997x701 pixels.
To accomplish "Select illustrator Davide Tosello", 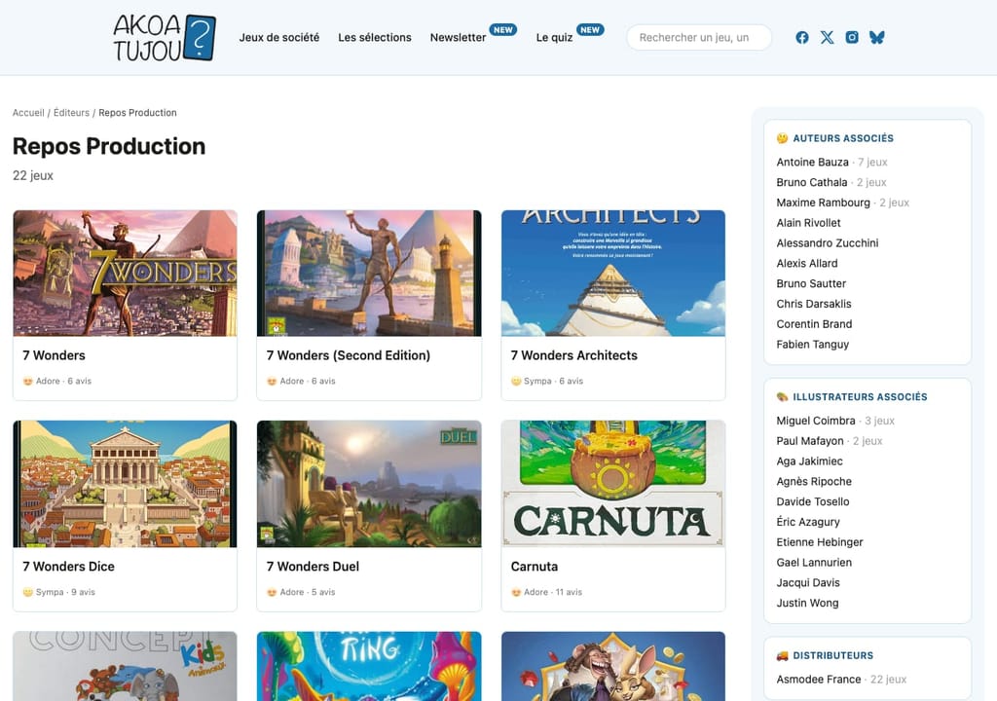I will (x=813, y=501).
